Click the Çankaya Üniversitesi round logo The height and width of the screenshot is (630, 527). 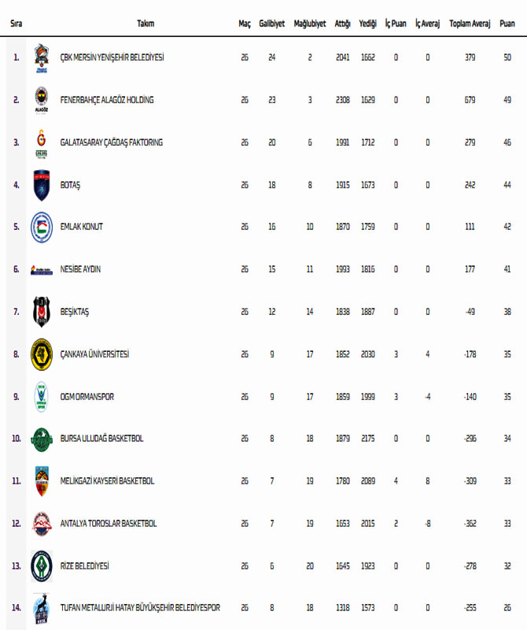(41, 354)
